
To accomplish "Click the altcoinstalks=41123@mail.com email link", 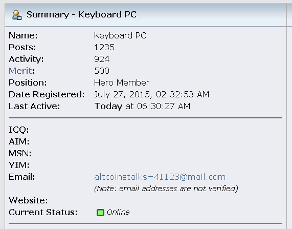I will 160,177.
